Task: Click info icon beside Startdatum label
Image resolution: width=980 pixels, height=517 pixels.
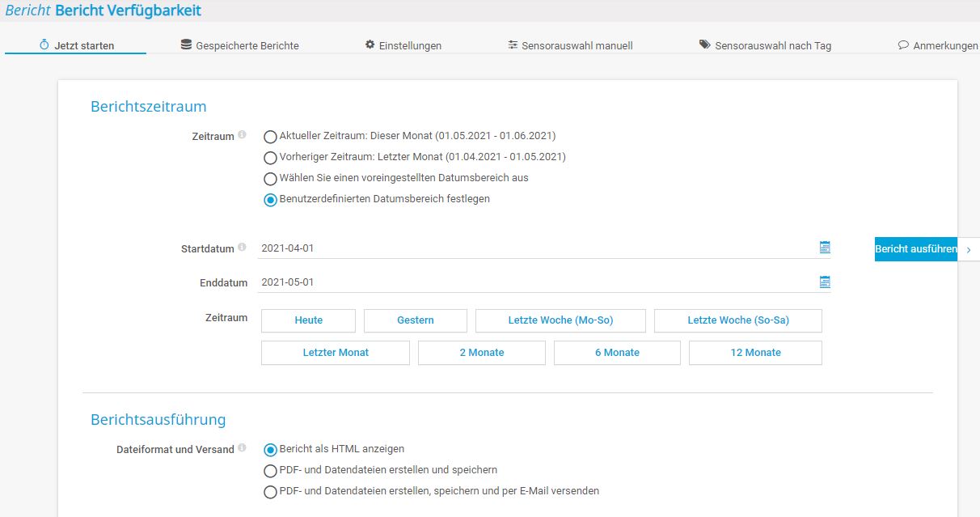Action: point(242,248)
